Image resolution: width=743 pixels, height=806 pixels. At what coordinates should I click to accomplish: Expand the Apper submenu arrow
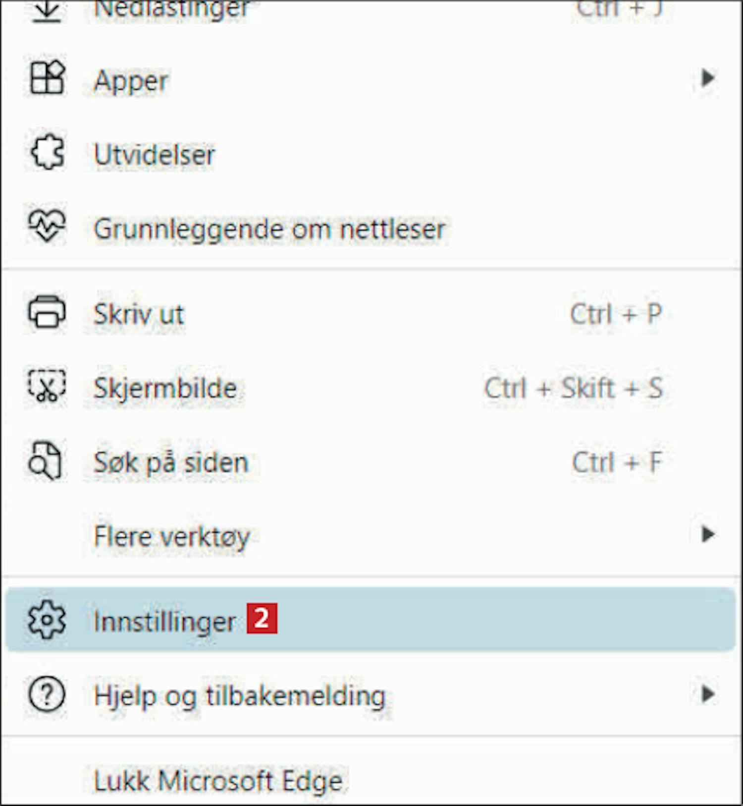pos(708,78)
